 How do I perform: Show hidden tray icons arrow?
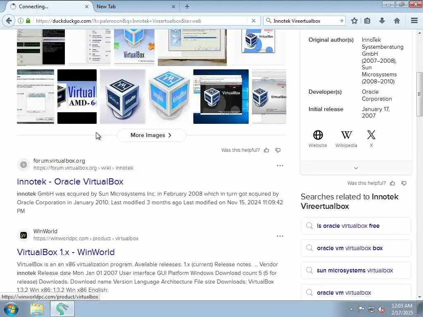(x=351, y=309)
